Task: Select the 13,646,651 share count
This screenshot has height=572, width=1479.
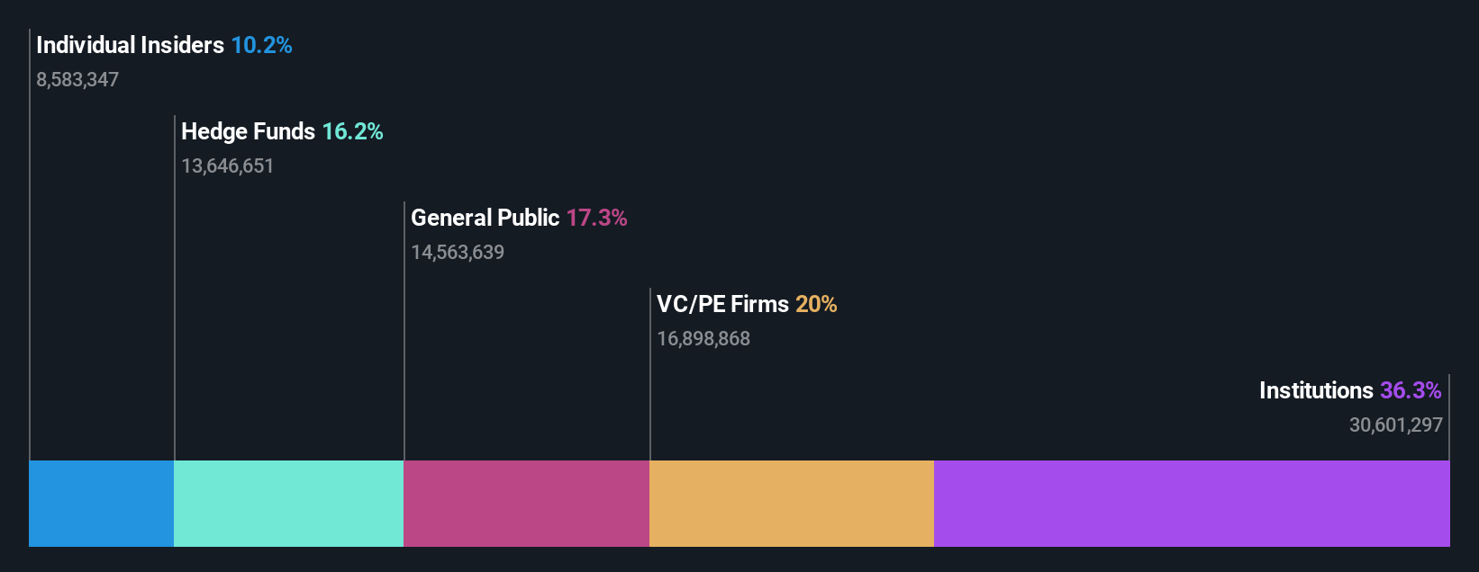Action: pyautogui.click(x=227, y=166)
